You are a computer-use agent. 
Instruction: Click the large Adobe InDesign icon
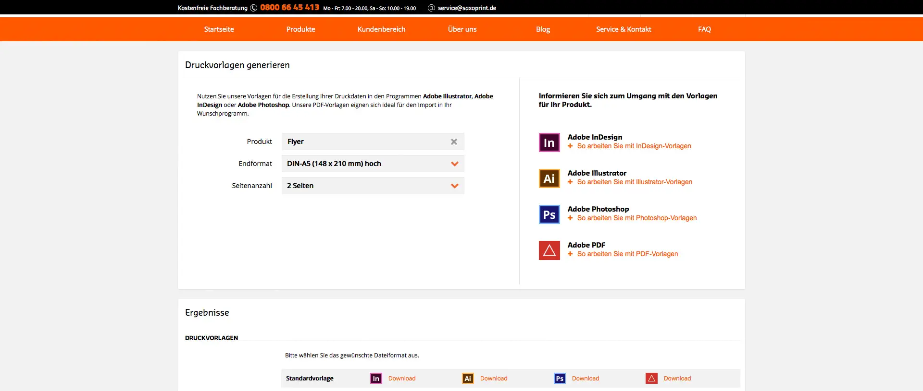(x=549, y=142)
